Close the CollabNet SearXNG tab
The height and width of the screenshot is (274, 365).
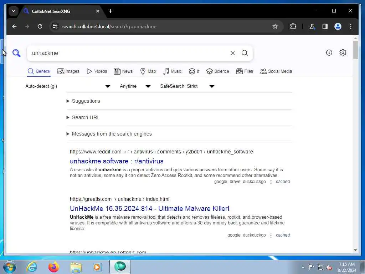tap(98, 11)
